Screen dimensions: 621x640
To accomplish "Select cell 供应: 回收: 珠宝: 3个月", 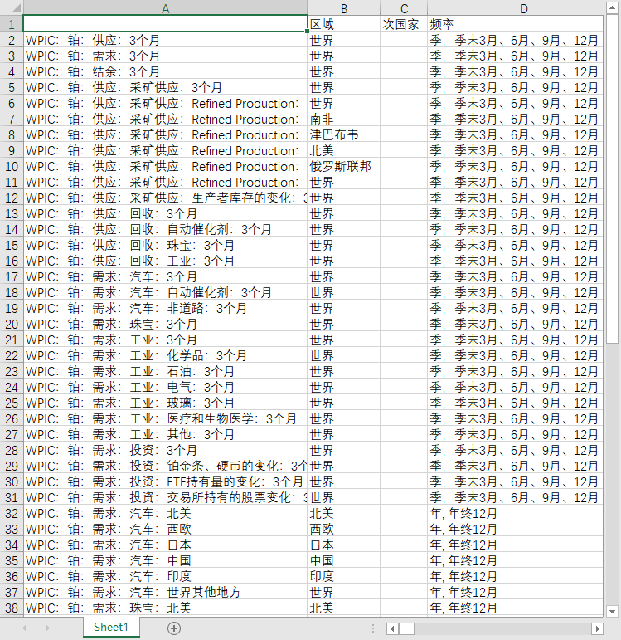I will click(x=165, y=245).
